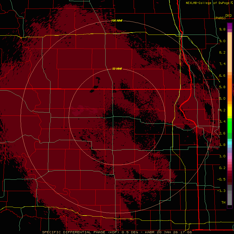Click the 5.8 scale value
Screen dimensions: 234x234
tap(222, 87)
